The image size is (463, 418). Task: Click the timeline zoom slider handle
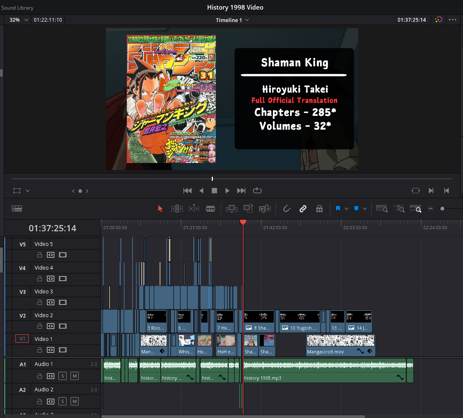point(442,209)
